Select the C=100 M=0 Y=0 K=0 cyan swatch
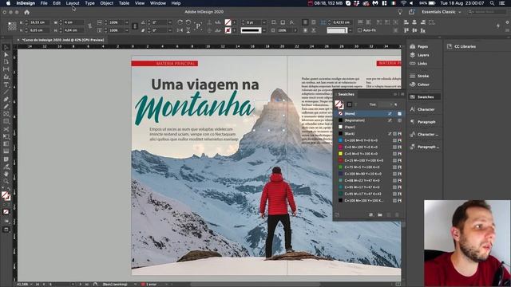511x287 pixels. click(x=370, y=140)
